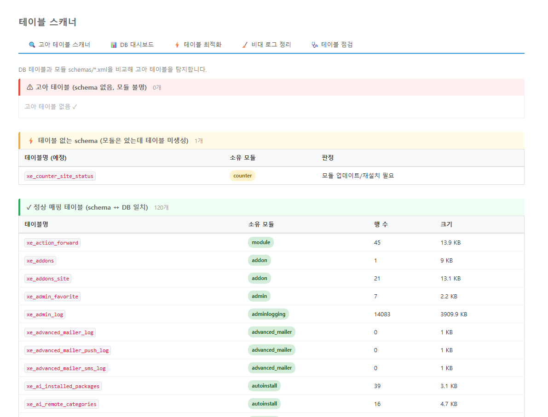The image size is (548, 417).
Task: Click the admin module badge
Action: [260, 296]
